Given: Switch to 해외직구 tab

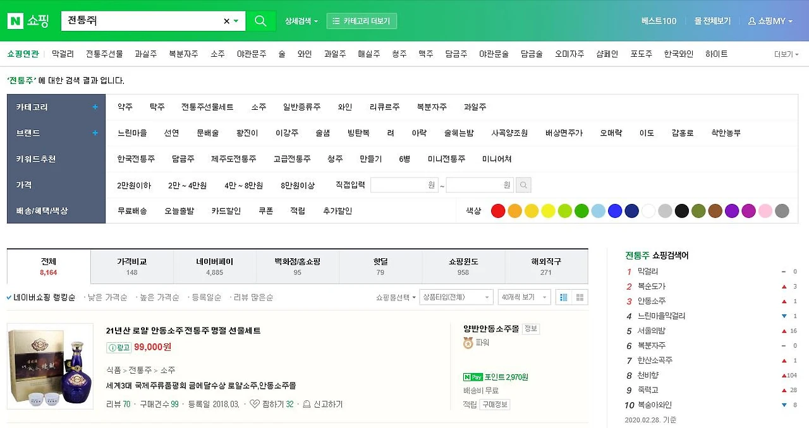Looking at the screenshot, I should [x=546, y=266].
